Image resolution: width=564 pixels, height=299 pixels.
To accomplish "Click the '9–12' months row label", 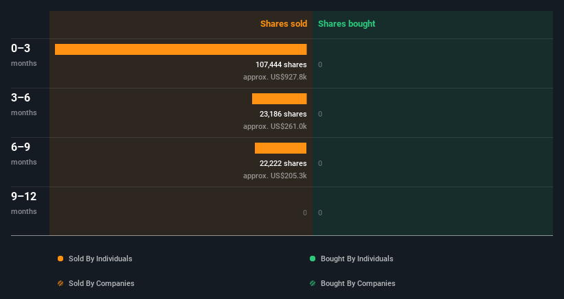I will pyautogui.click(x=24, y=196).
